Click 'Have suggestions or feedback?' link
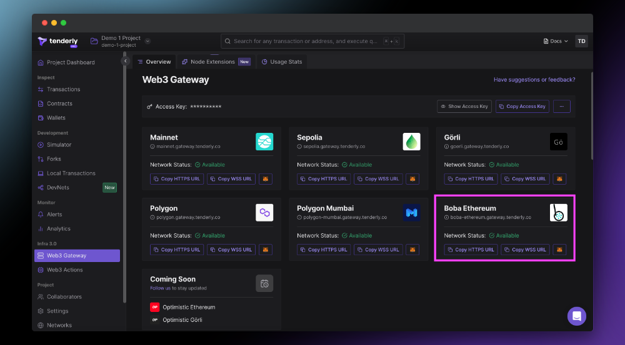The width and height of the screenshot is (625, 345). pyautogui.click(x=534, y=80)
